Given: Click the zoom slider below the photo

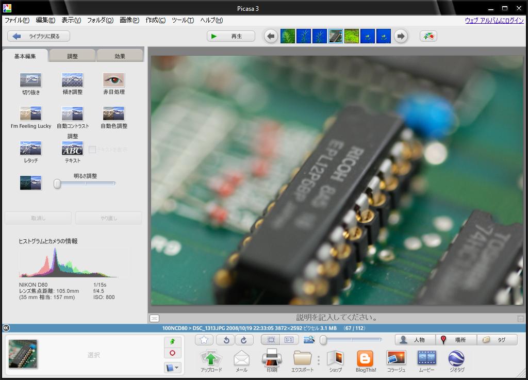Looking at the screenshot, I should [x=351, y=340].
